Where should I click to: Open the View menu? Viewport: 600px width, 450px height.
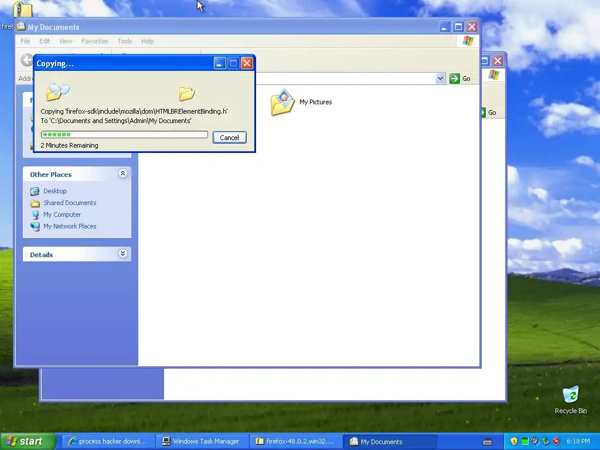coord(66,41)
